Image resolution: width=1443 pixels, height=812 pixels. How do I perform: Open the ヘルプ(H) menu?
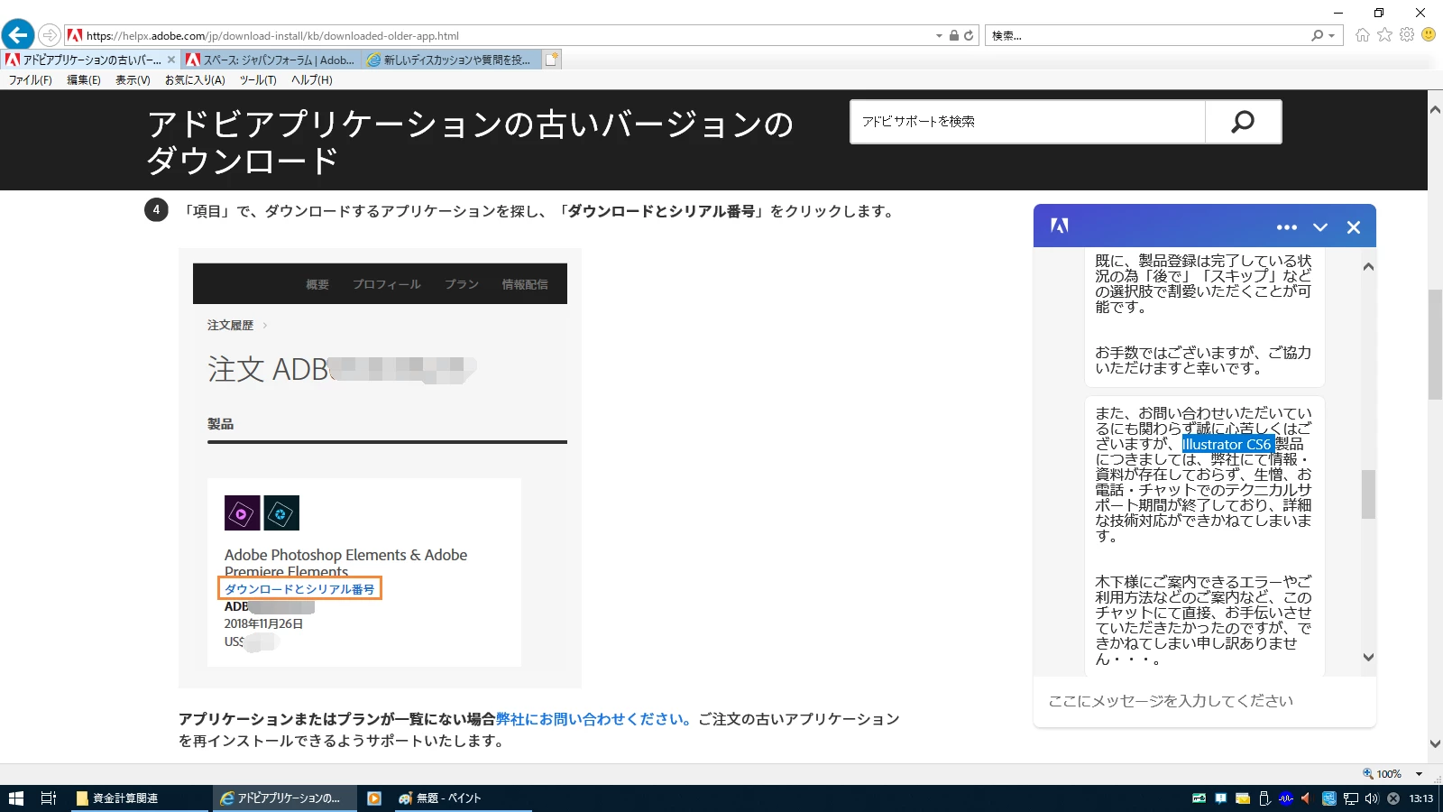coord(312,80)
